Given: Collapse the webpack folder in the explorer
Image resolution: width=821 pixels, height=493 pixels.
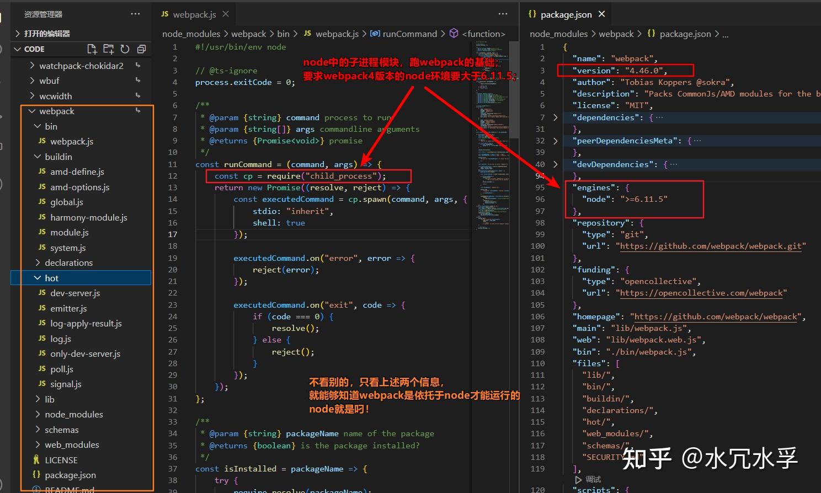Looking at the screenshot, I should (31, 111).
